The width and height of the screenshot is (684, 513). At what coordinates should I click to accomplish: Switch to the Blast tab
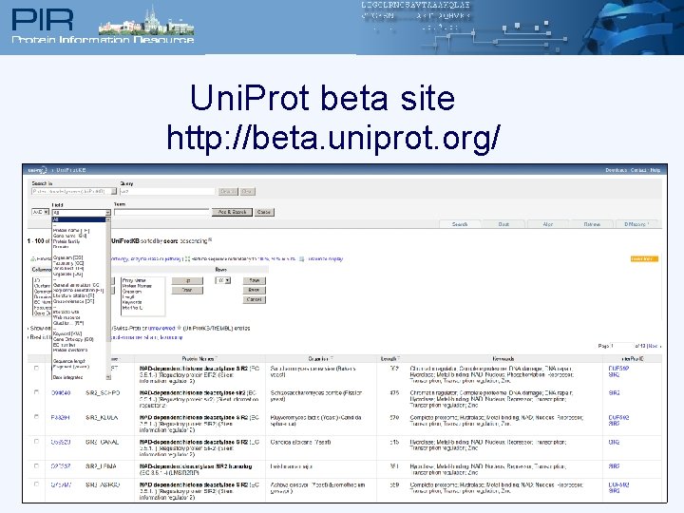(x=503, y=224)
